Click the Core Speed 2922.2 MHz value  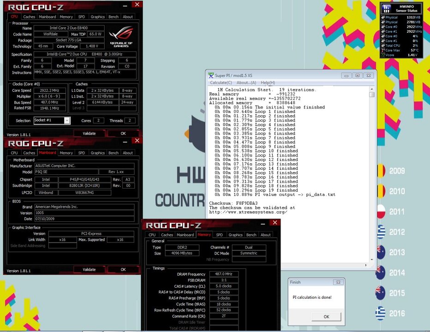(x=49, y=90)
